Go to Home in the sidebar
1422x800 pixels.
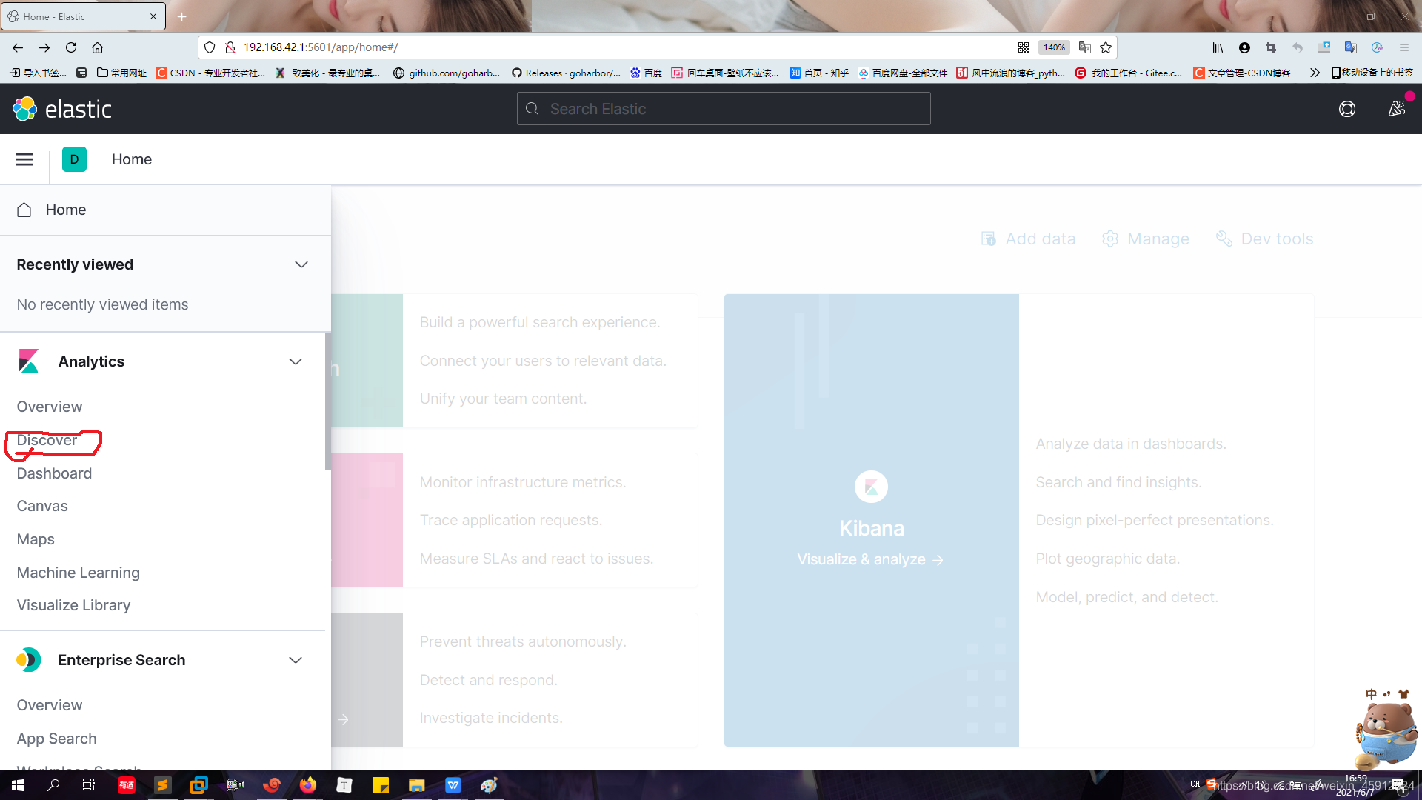65,210
